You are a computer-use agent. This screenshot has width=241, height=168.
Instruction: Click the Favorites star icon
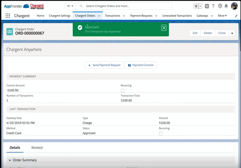(x=196, y=6)
